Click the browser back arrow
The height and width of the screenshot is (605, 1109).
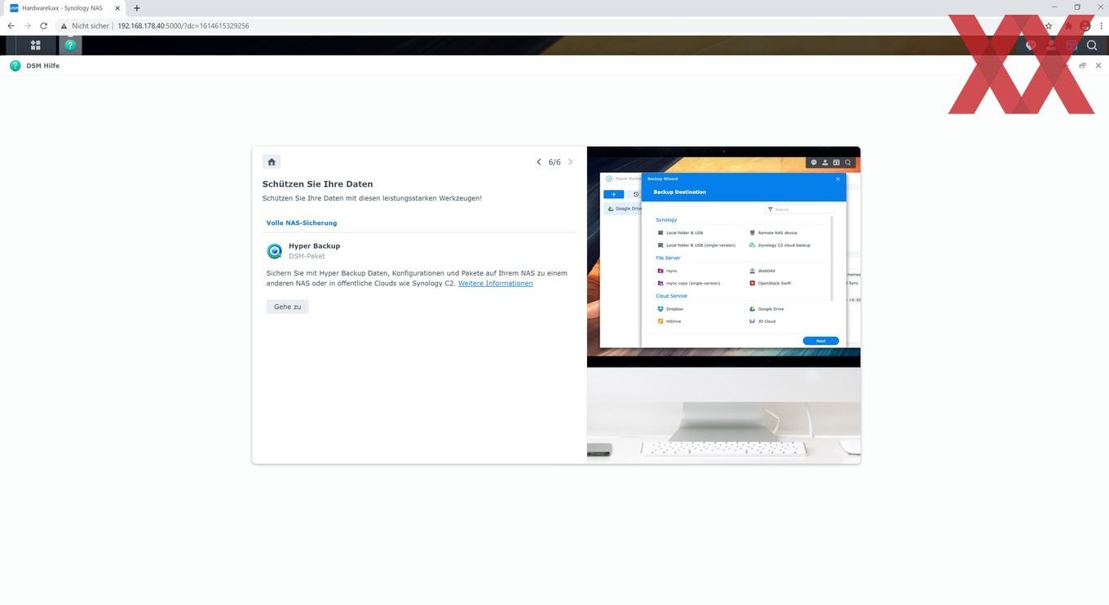coord(11,26)
